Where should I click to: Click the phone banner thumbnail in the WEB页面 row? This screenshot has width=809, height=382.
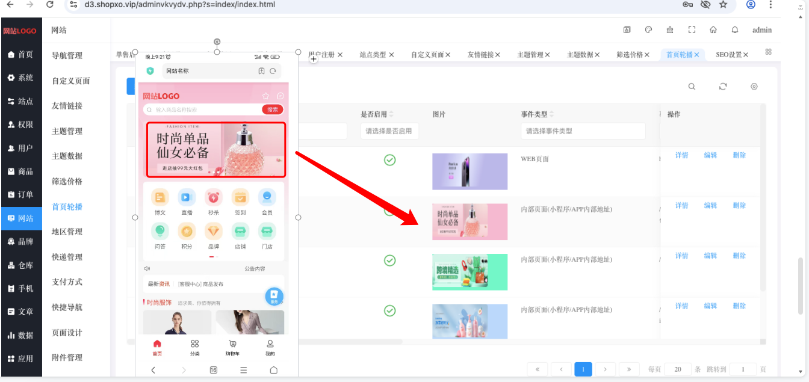point(470,171)
